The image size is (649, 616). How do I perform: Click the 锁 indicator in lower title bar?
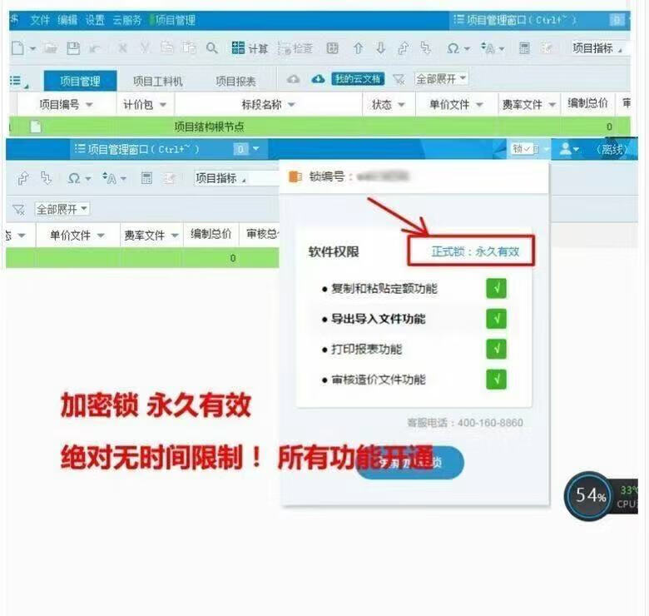(525, 149)
